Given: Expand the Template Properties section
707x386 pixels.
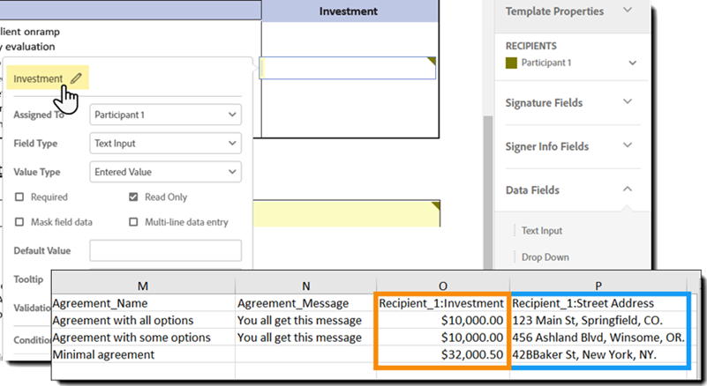Looking at the screenshot, I should tap(628, 11).
